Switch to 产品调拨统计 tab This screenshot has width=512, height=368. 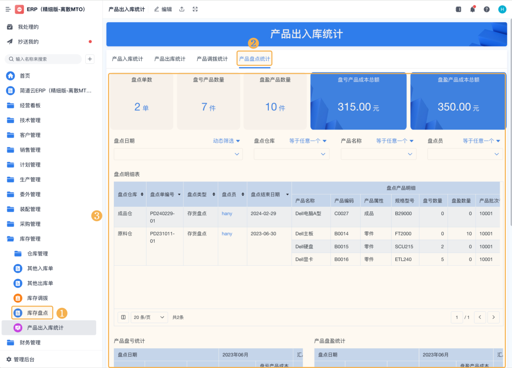(212, 59)
